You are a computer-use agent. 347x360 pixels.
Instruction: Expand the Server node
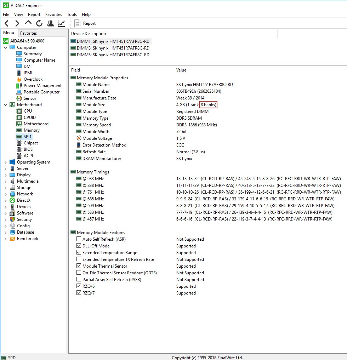tap(6, 169)
